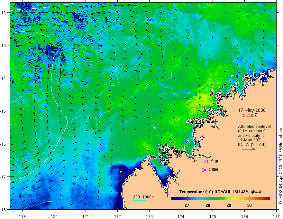The width and height of the screenshot is (283, 219).
Task: Click the '17-May-2006' date text
Action: 252,110
